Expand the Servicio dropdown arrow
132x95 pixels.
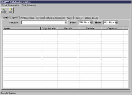click(66, 22)
